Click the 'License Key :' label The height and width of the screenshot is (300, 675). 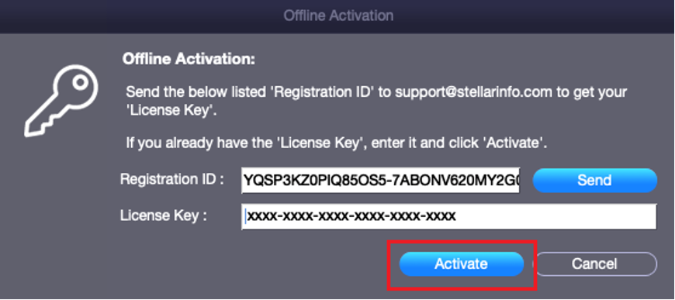[164, 216]
